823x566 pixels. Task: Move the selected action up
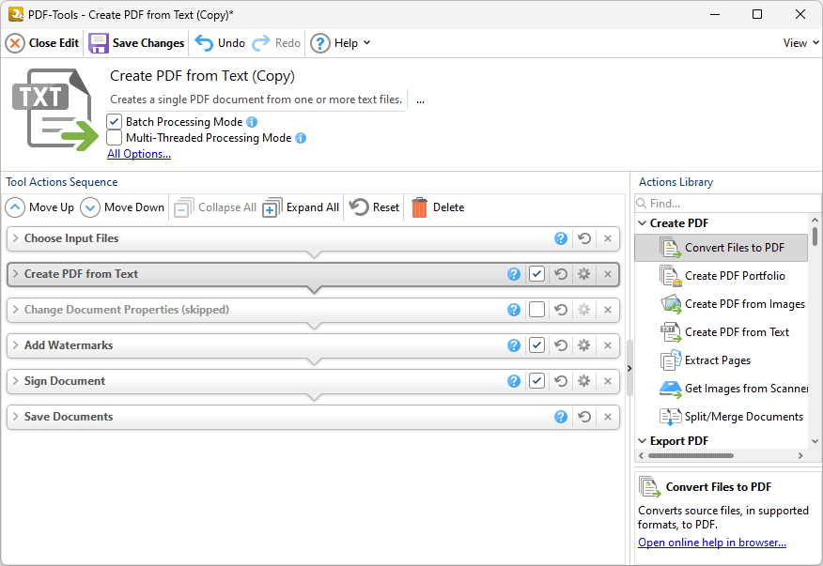(39, 207)
